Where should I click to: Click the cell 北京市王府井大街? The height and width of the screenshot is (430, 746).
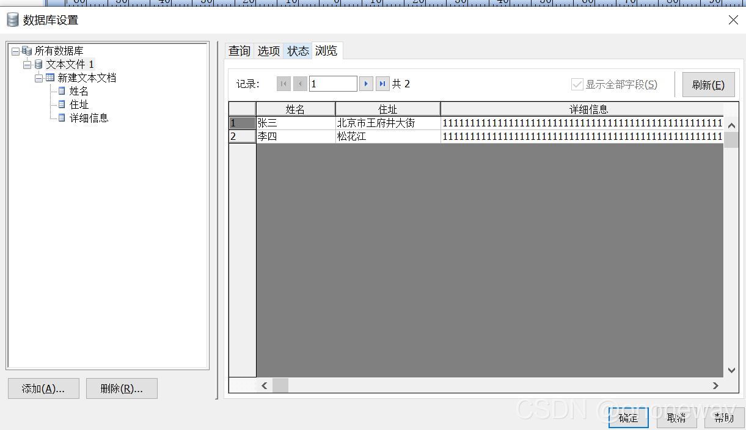(388, 123)
